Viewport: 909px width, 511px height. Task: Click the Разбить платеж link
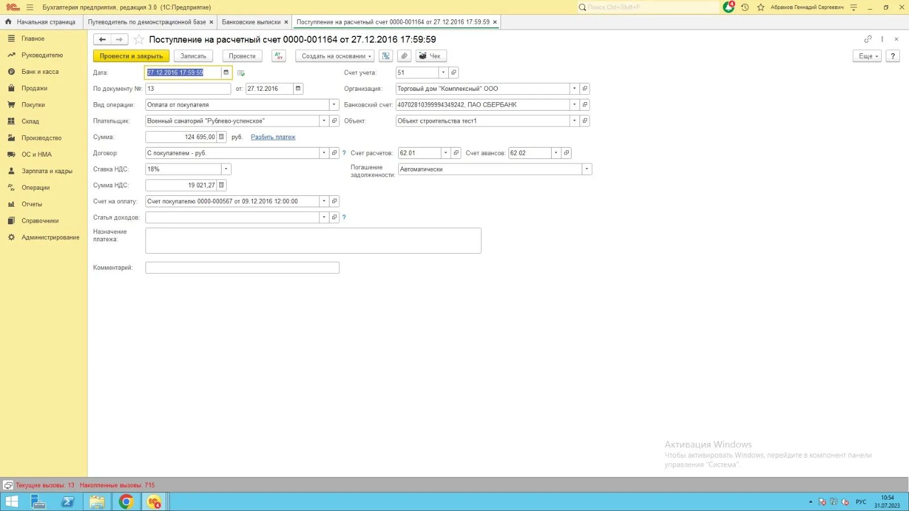[x=273, y=137]
